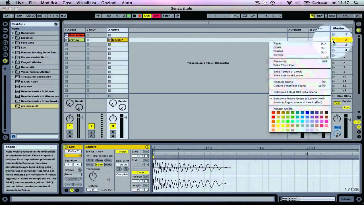Click the sample Save button

(x=99, y=160)
